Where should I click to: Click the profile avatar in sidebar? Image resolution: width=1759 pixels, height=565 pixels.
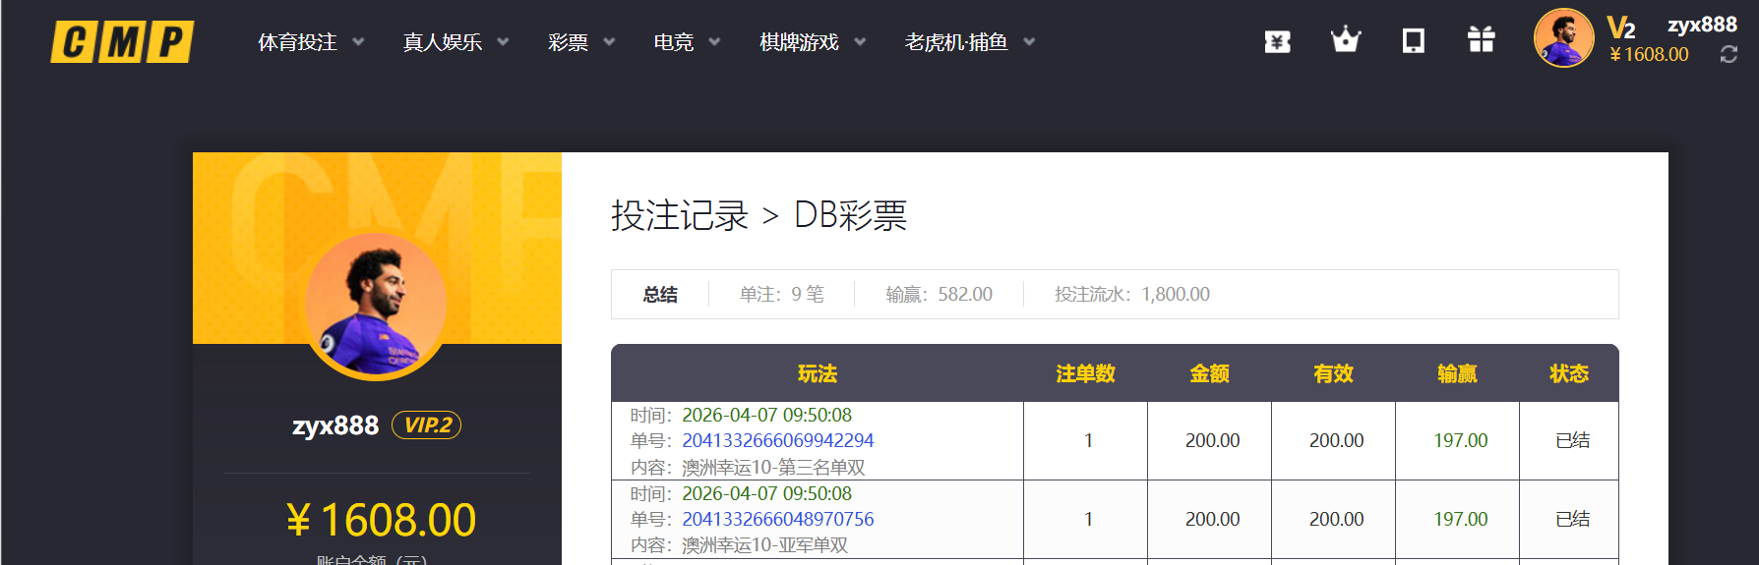click(x=376, y=306)
